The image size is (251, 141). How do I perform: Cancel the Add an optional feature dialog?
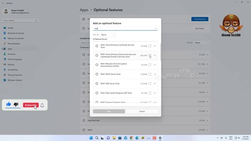142,111
